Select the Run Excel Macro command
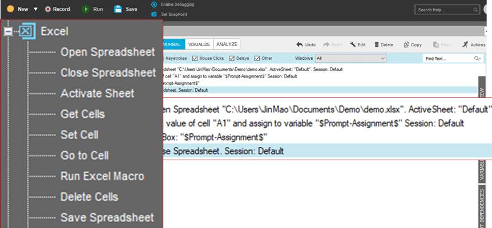Screen dimensions: 492x228 [x=102, y=176]
